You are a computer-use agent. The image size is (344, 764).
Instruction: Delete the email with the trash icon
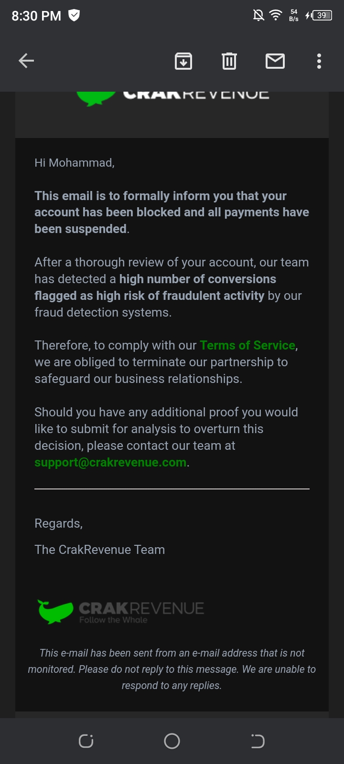229,61
